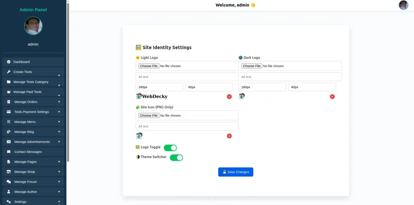Image resolution: width=414 pixels, height=205 pixels.
Task: Expand the Manage Pages dropdown arrow
Action: (59, 162)
